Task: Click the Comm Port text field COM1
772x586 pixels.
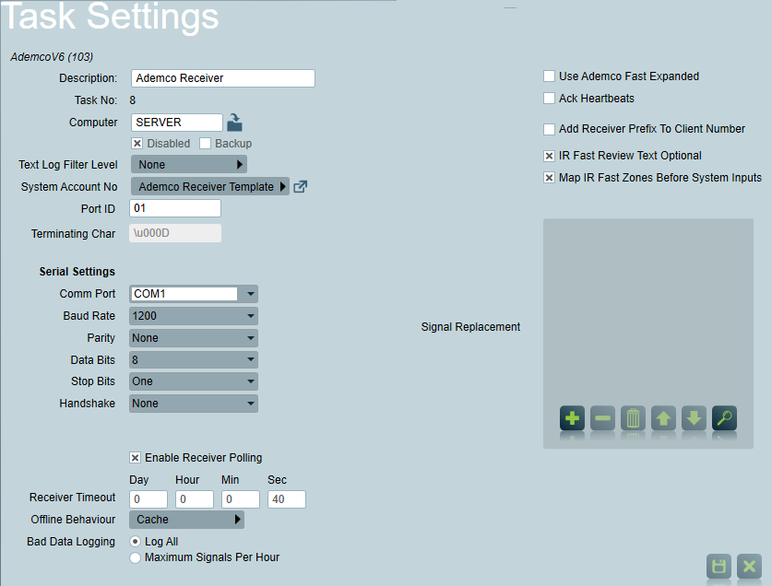Action: 184,294
